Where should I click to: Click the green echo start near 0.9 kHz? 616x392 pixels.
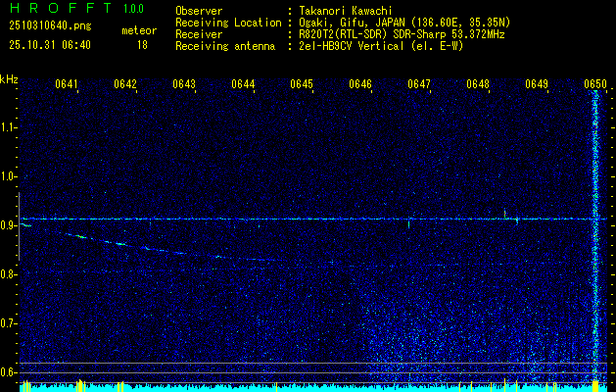pyautogui.click(x=26, y=225)
